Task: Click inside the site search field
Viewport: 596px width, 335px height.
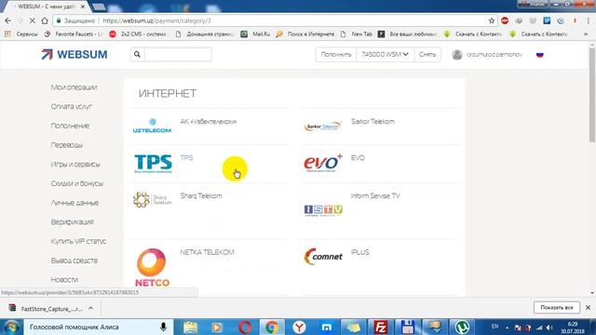Action: [178, 54]
